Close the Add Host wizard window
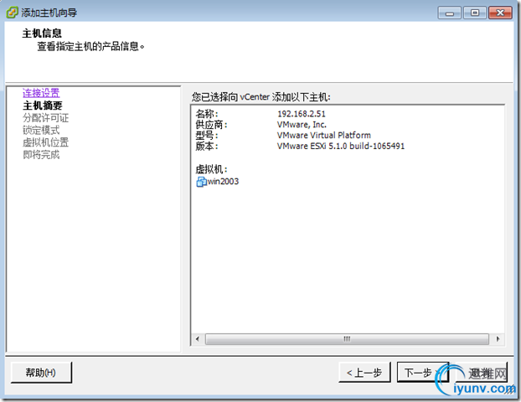This screenshot has height=402, width=521. pos(500,13)
